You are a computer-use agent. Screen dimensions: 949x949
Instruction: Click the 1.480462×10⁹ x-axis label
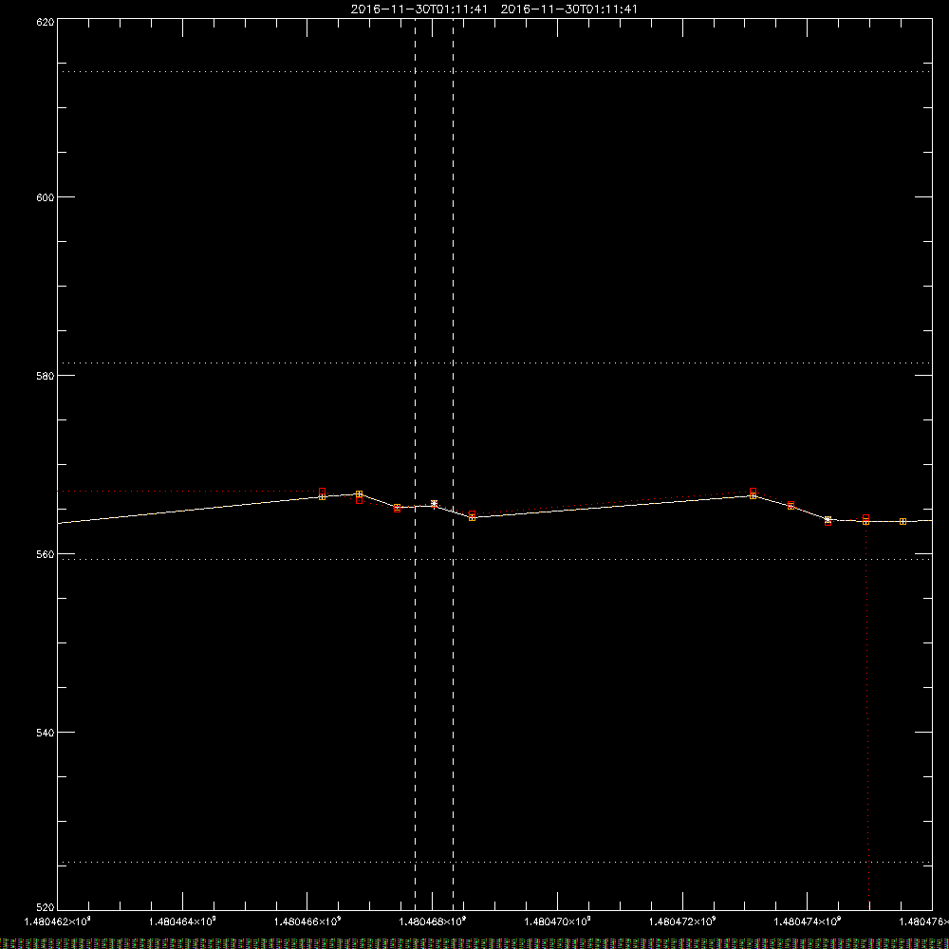[x=58, y=921]
